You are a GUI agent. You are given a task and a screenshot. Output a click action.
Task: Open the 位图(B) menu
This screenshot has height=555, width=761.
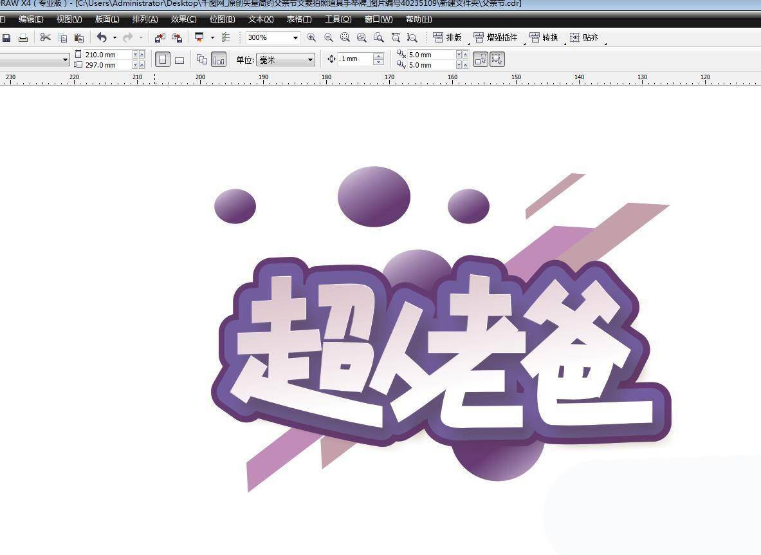click(x=222, y=19)
